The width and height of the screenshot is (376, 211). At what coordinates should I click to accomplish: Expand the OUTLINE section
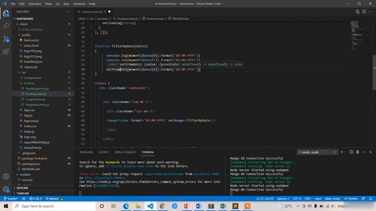[22, 188]
